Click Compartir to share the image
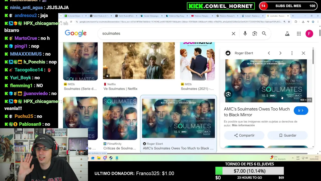 point(244,135)
